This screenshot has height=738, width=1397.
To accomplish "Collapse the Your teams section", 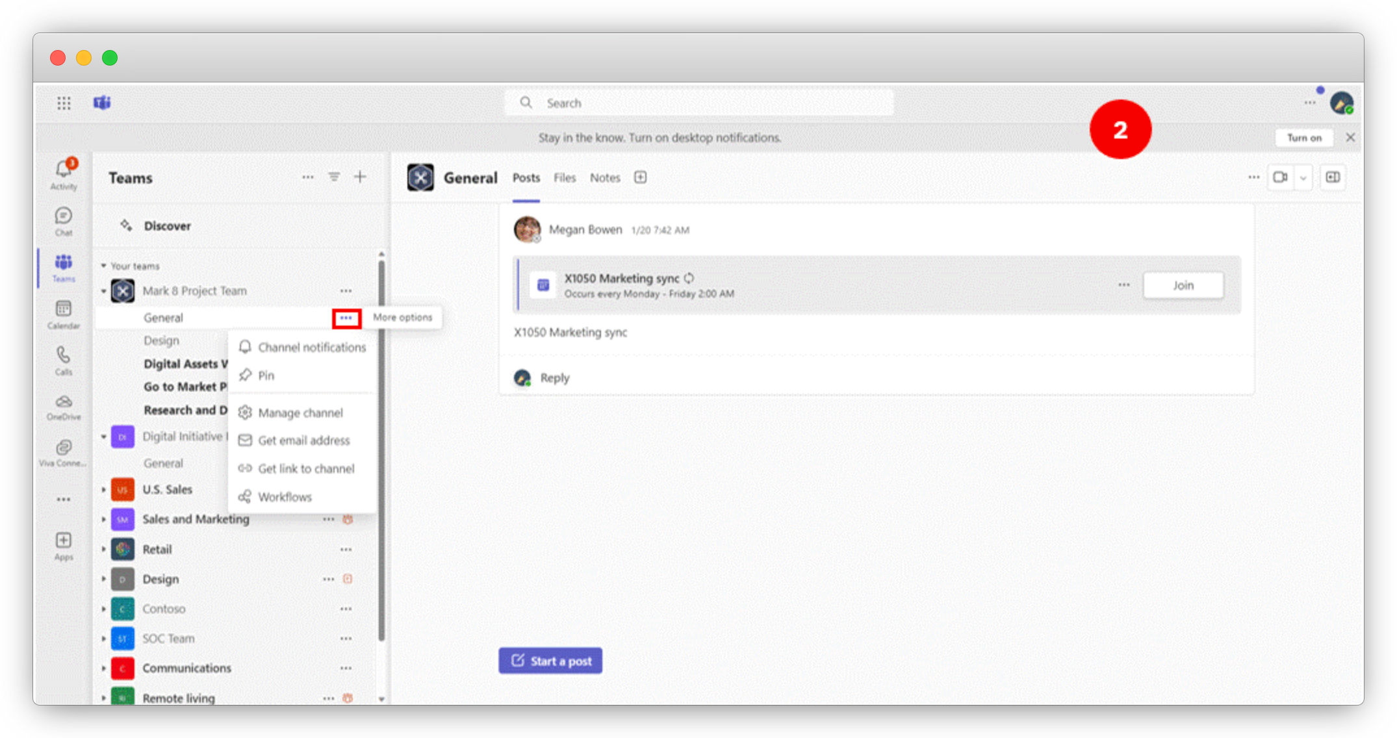I will click(104, 266).
